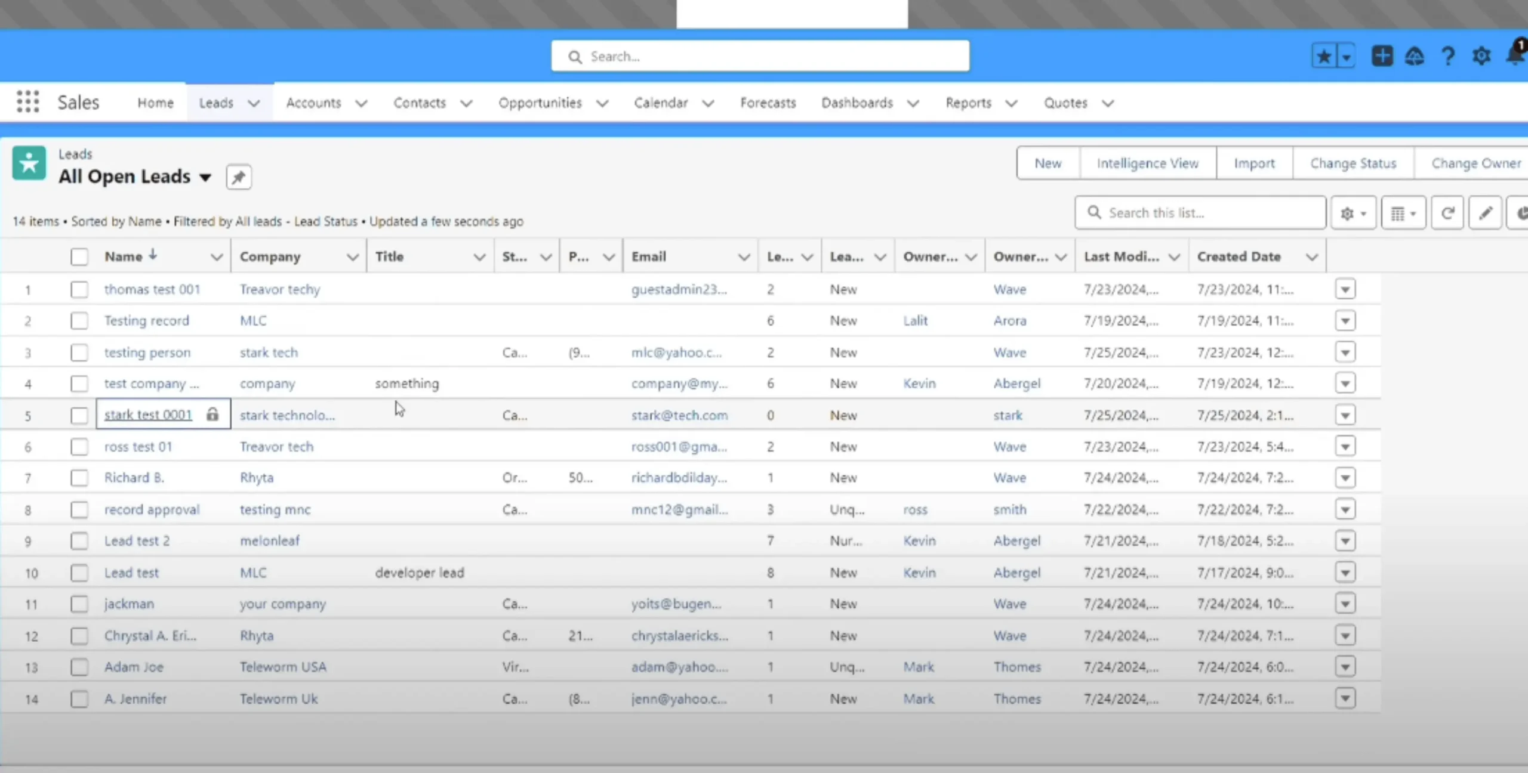This screenshot has width=1528, height=773.
Task: Go to the Forecasts tab
Action: tap(768, 103)
